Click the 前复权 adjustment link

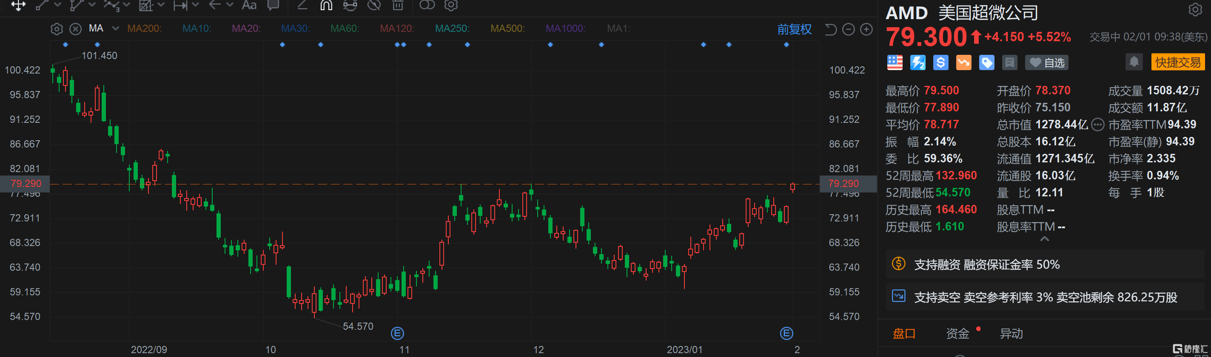click(x=794, y=30)
